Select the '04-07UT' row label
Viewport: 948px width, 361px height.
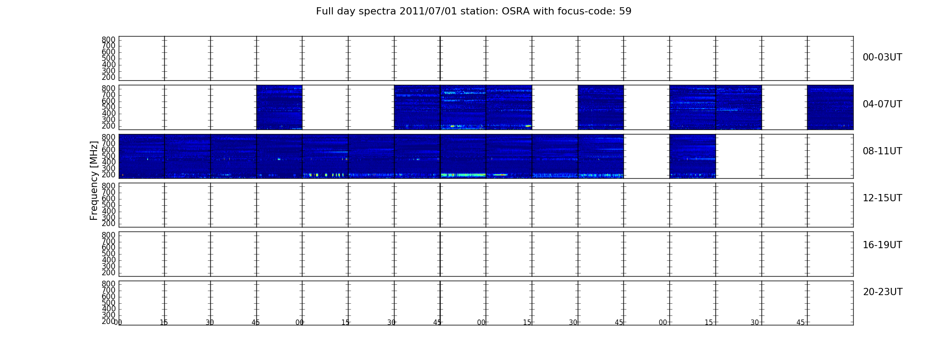coord(883,104)
